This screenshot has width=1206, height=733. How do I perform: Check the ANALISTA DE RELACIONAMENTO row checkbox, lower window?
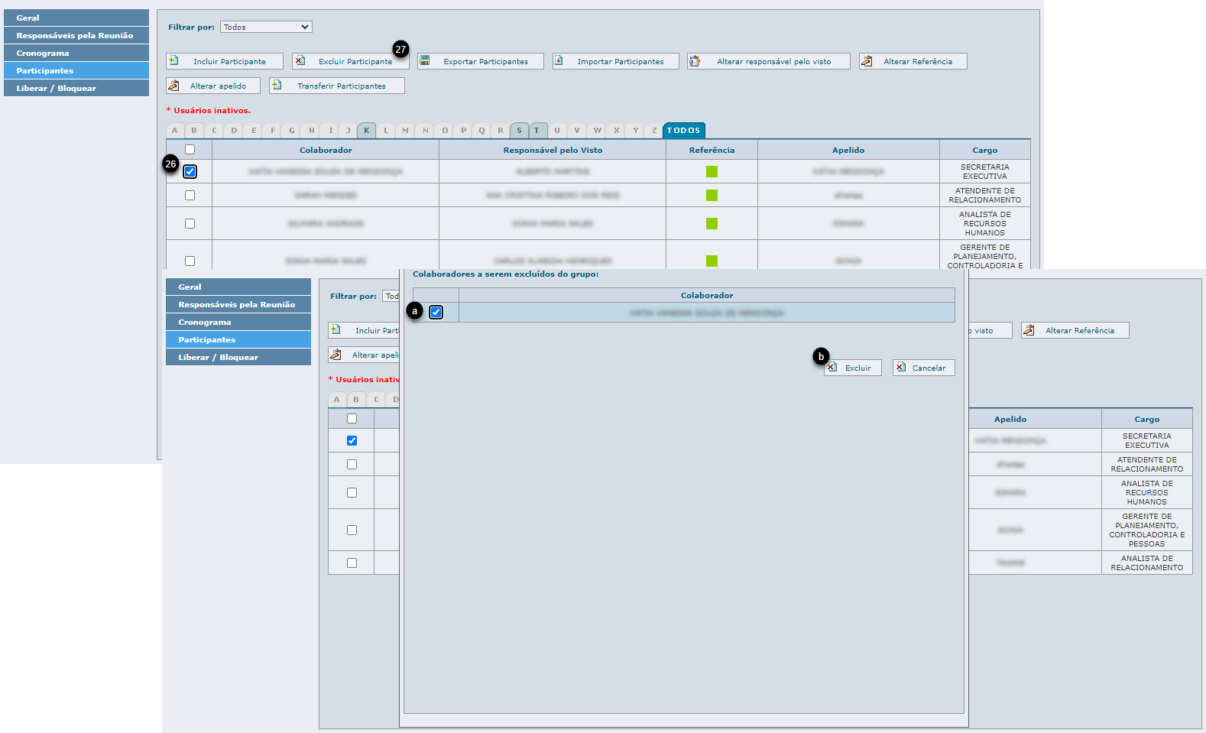(x=352, y=563)
